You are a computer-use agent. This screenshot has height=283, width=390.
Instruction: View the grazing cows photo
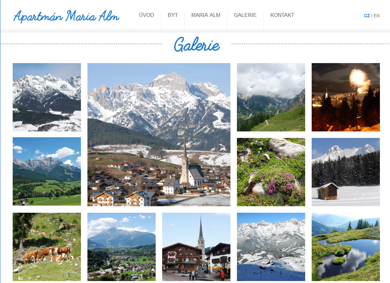pos(47,247)
